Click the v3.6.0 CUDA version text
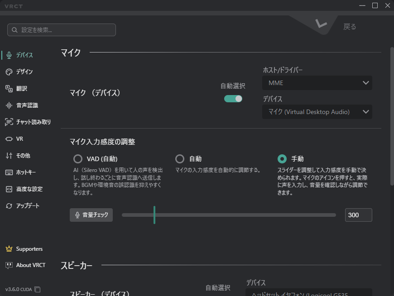The height and width of the screenshot is (296, 394). [x=19, y=290]
